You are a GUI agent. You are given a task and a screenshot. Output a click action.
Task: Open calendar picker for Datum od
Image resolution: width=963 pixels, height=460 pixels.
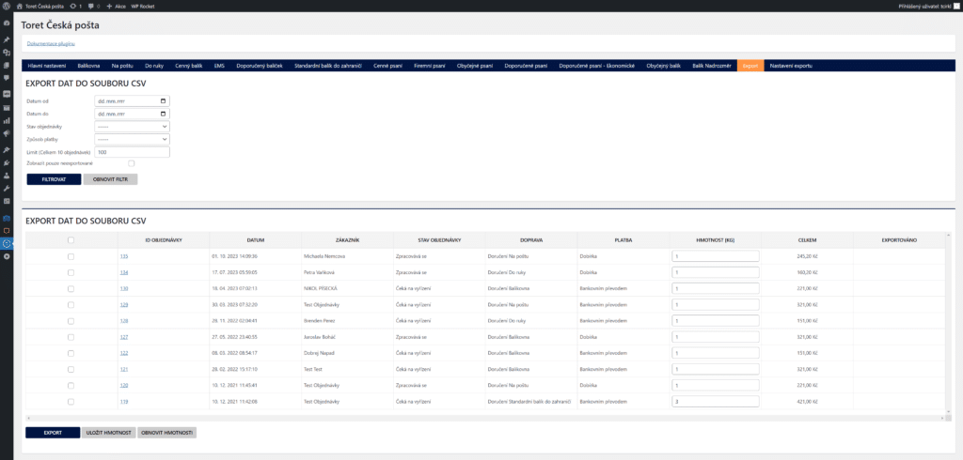point(163,100)
